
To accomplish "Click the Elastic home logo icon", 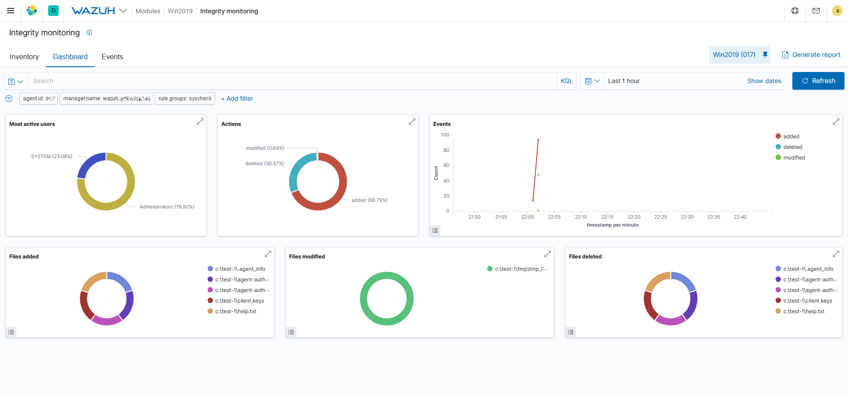I will coord(31,11).
